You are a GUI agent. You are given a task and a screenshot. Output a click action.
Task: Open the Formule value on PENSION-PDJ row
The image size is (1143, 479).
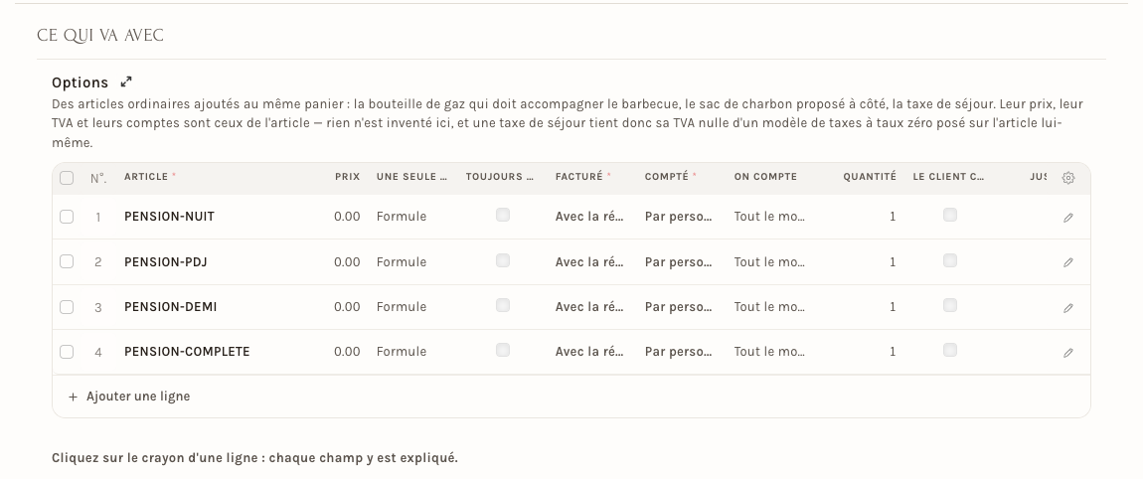402,261
